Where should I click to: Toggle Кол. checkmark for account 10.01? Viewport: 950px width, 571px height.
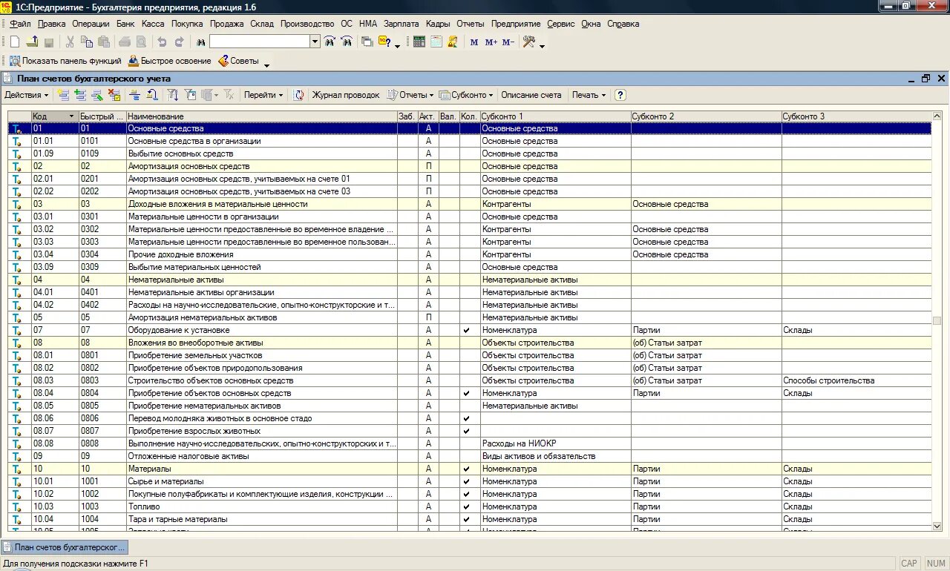coord(466,481)
